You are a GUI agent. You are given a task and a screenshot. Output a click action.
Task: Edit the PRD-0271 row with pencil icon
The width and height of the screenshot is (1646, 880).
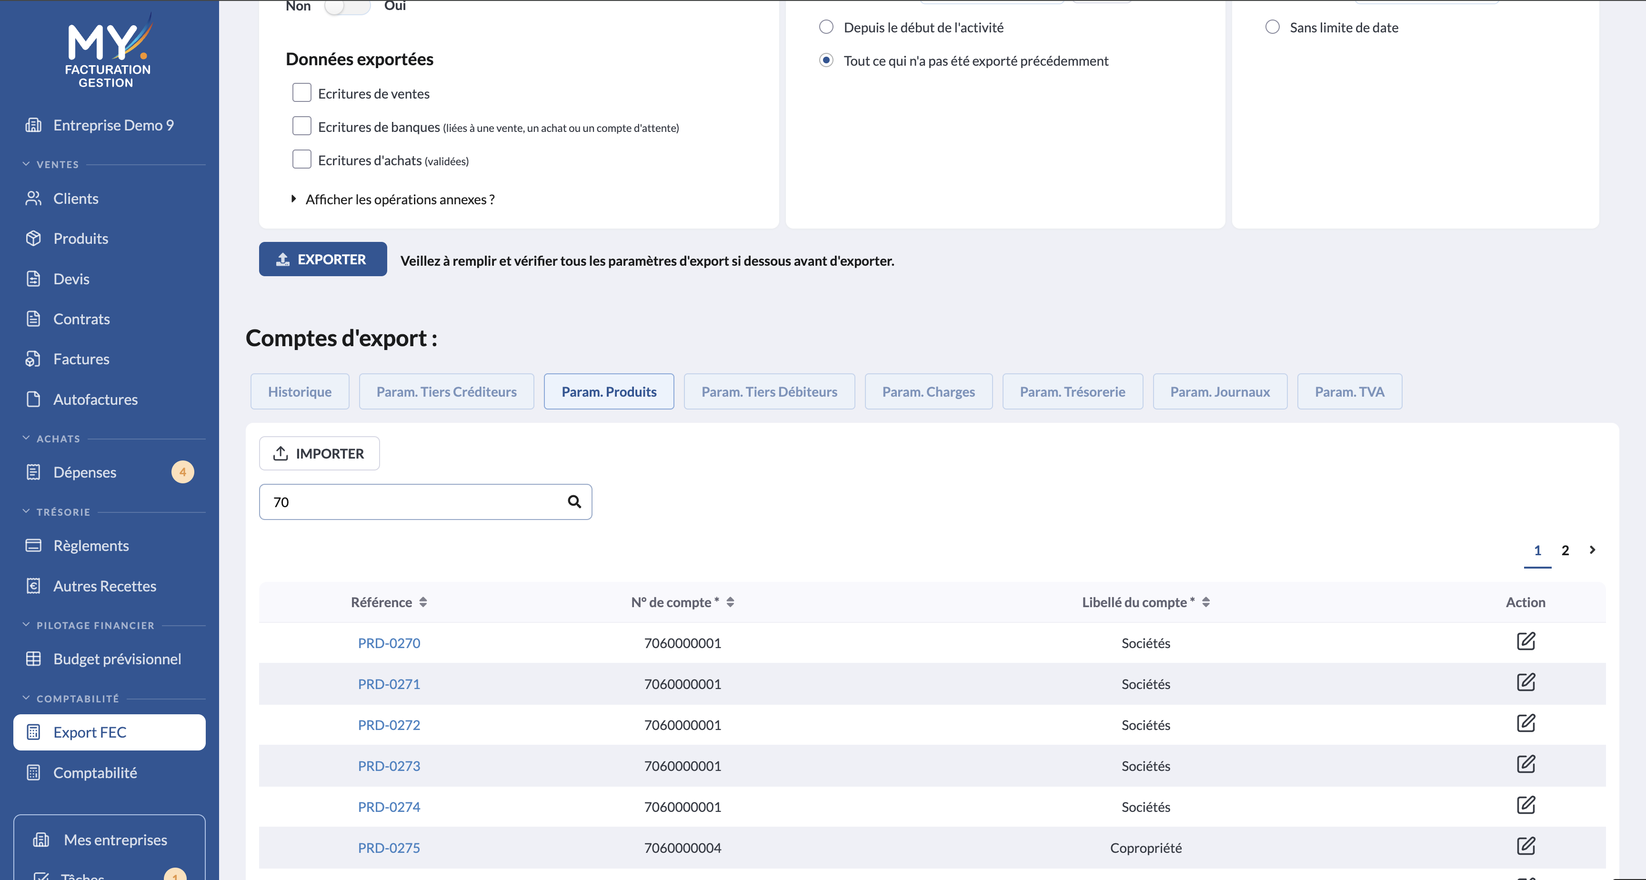click(x=1526, y=682)
